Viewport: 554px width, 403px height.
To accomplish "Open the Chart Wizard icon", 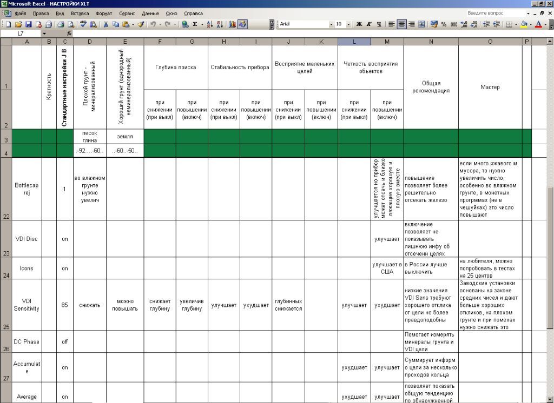I will (x=233, y=24).
